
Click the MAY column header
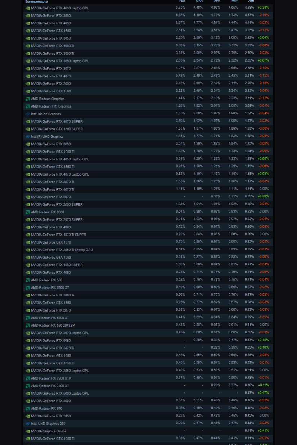(x=235, y=1)
